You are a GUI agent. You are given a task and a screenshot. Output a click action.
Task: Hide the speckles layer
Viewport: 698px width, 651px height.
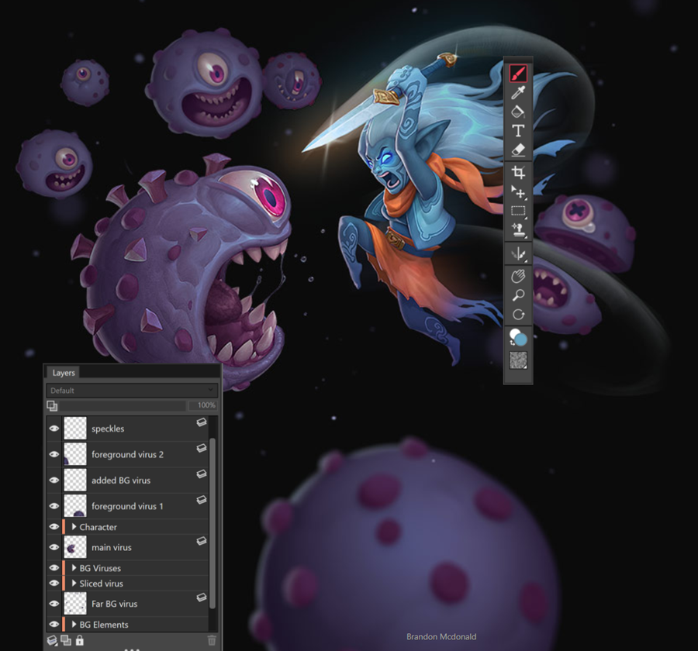pos(54,429)
